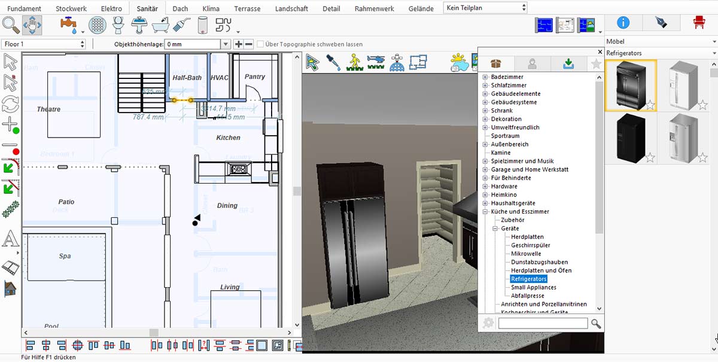The width and height of the screenshot is (718, 362).
Task: Click the question mark distance spacing icon
Action: click(203, 345)
